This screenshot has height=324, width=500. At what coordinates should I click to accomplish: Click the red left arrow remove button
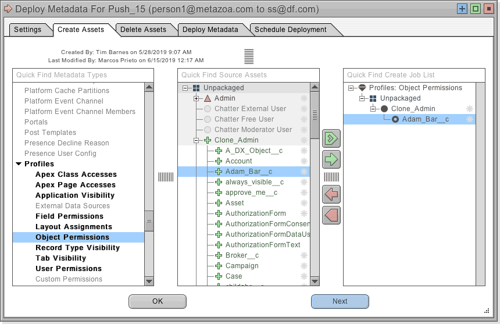[x=331, y=194]
